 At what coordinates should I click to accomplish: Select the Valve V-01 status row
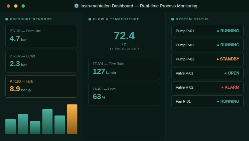[x=207, y=73]
